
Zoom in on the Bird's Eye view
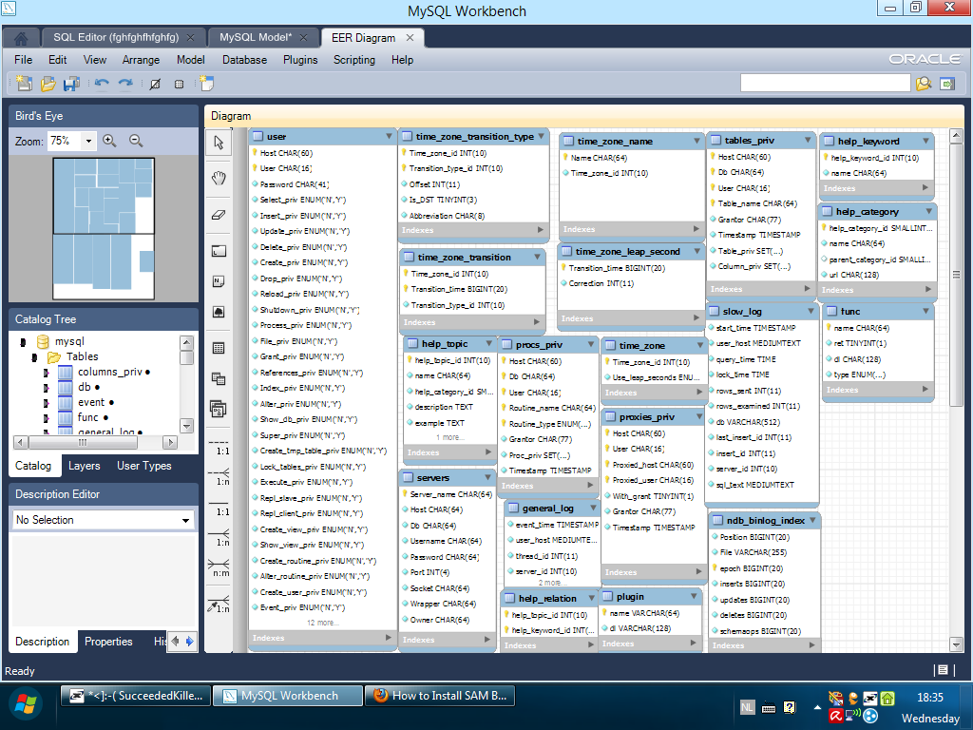click(110, 141)
